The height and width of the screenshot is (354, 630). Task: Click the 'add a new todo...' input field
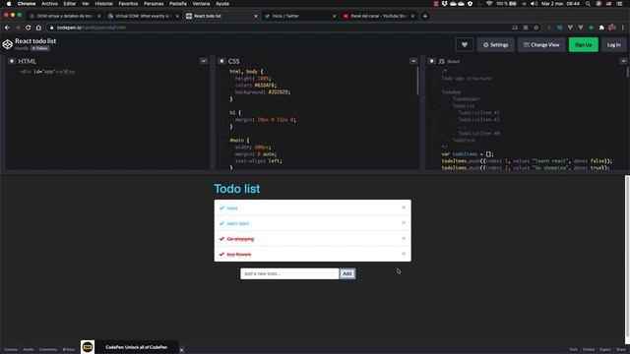point(289,273)
